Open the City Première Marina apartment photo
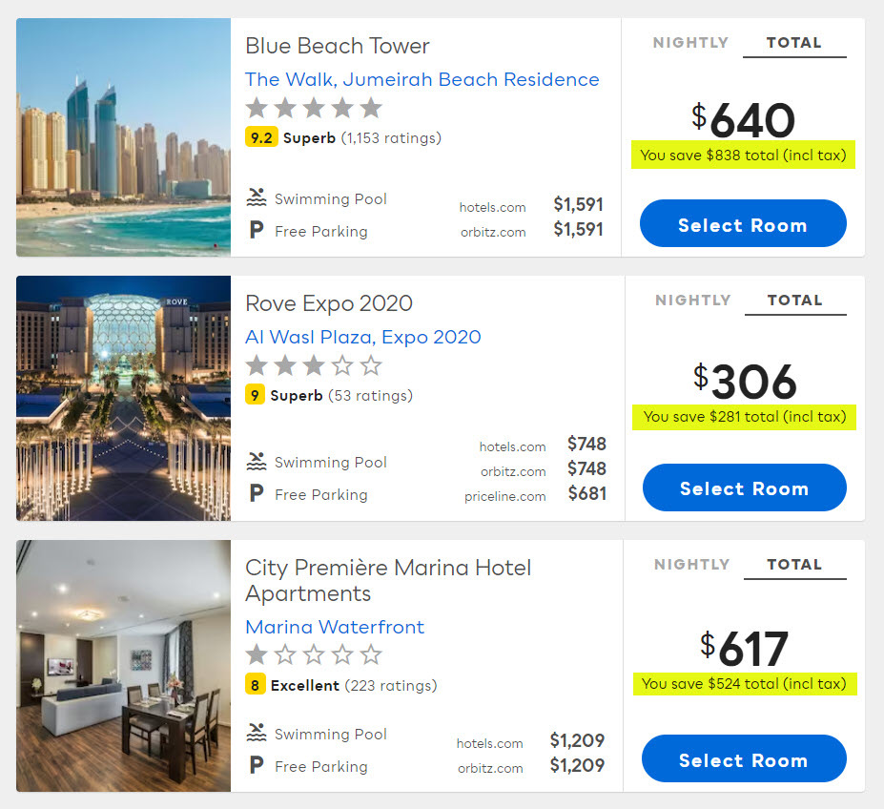 point(123,666)
